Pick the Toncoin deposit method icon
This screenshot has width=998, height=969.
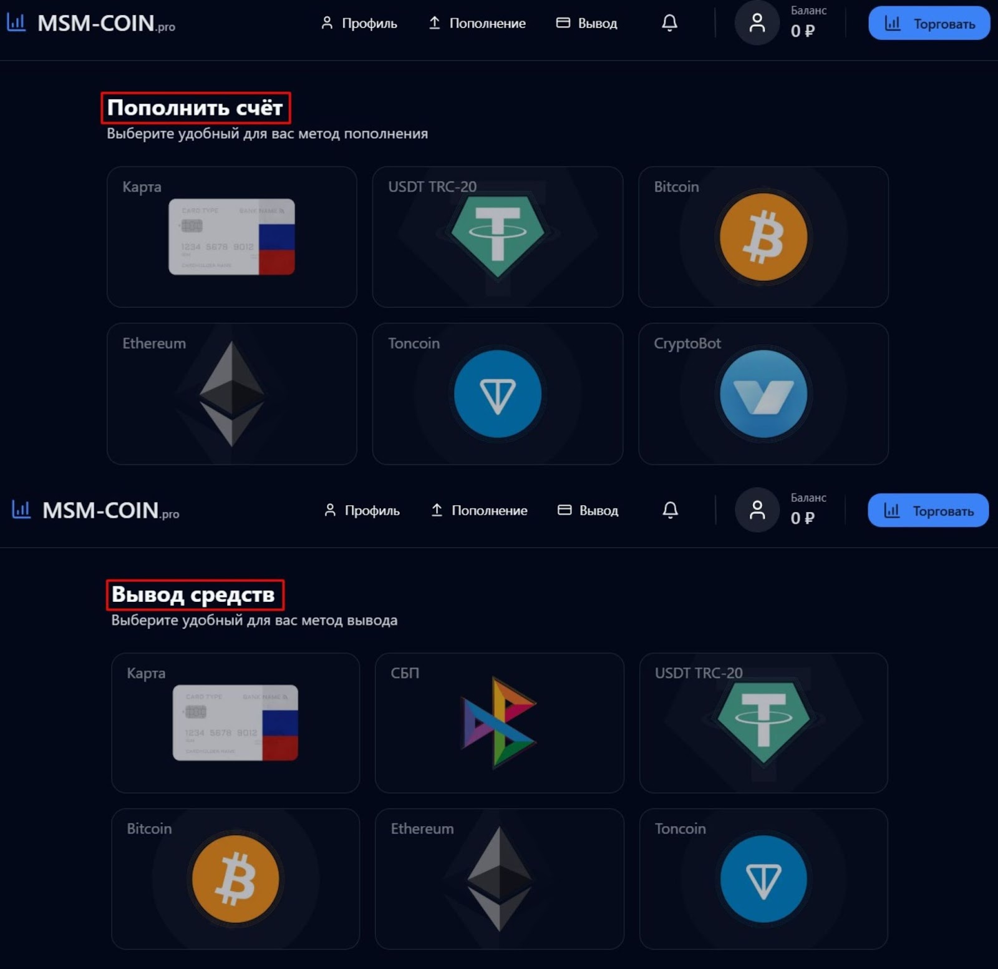pos(497,393)
